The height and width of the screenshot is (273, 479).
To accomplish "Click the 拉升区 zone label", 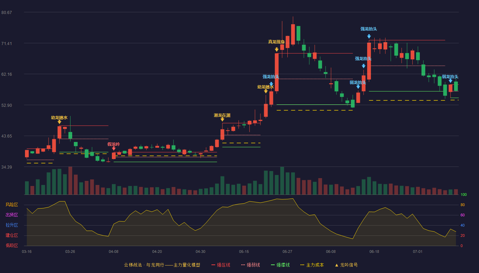I will [x=12, y=225].
